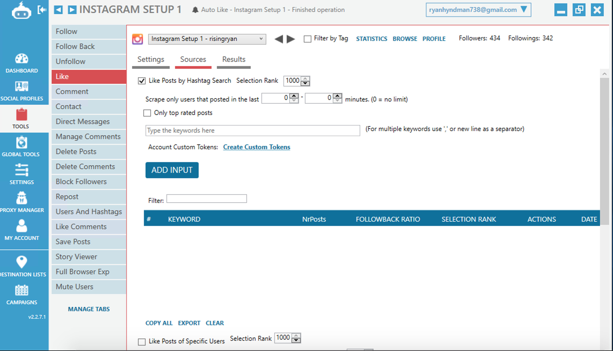Select Users And Hashtags tool
Viewport: 613px width, 351px height.
click(x=89, y=212)
